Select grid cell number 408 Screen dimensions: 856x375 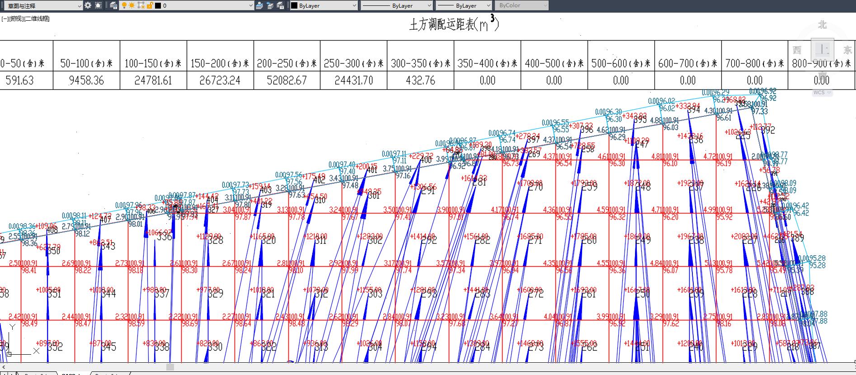(x=52, y=230)
